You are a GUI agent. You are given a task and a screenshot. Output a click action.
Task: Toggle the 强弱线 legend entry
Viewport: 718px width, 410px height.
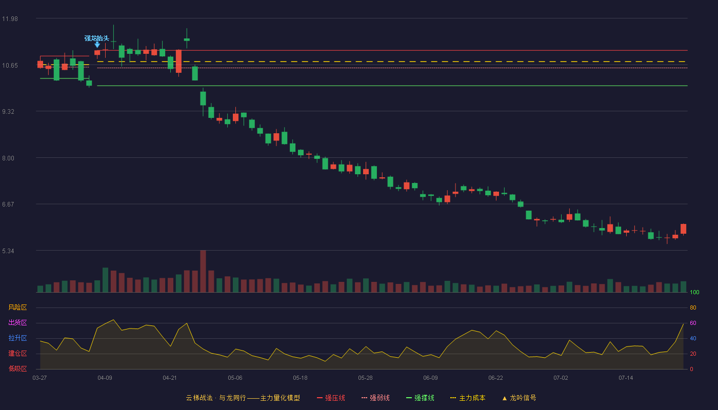(x=375, y=398)
